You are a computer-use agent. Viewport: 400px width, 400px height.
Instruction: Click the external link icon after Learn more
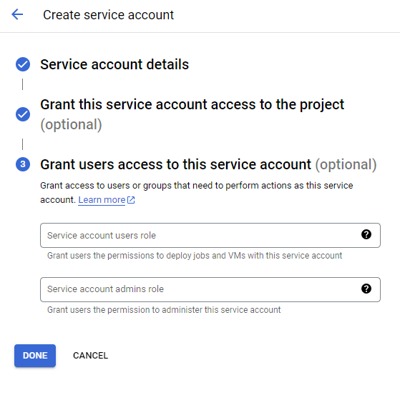tap(131, 200)
